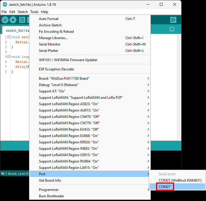The image size is (206, 201).
Task: Expand LoRaWAN Region LA915 submenu
Action: tap(90, 168)
